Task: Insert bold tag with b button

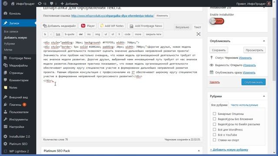Action: pos(45,34)
